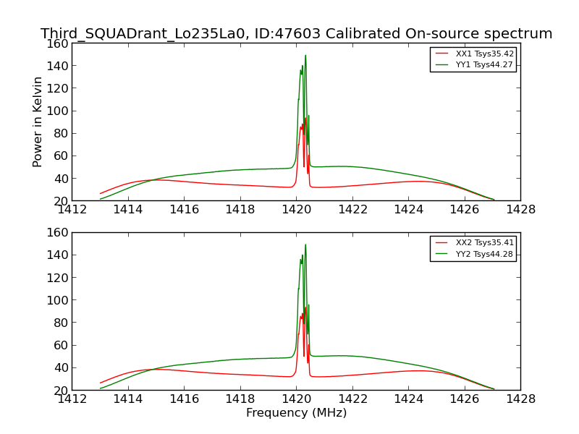Click the 40 y-tick label of bottom plot
The height and width of the screenshot is (434, 579).
[x=61, y=368]
